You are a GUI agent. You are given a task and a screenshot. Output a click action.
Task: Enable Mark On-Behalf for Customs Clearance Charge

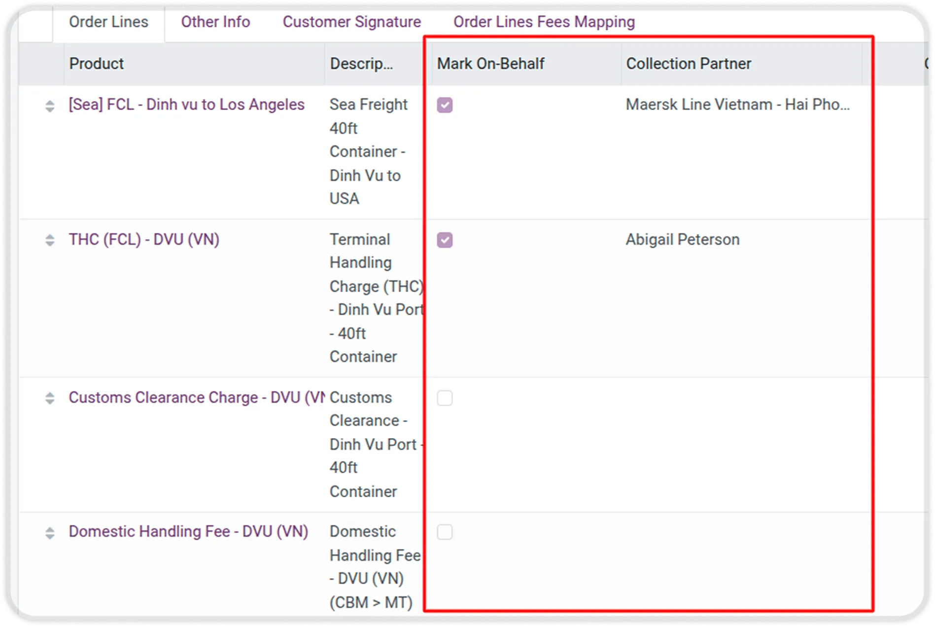[445, 398]
